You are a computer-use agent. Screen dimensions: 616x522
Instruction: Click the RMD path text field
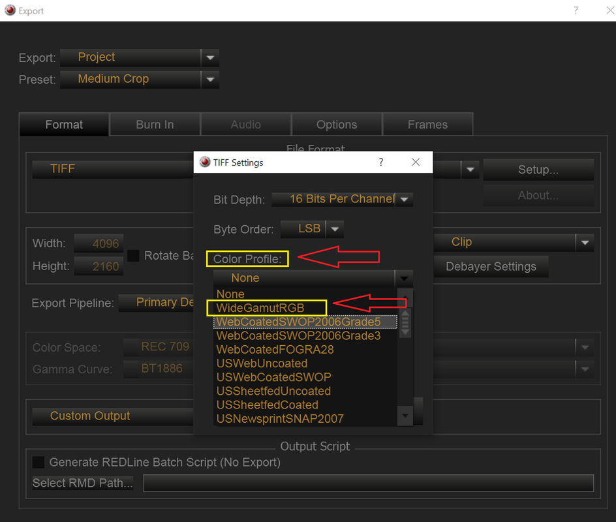point(369,483)
